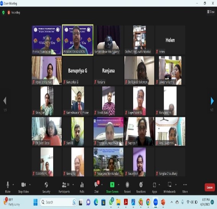Open the notification center badge
217x209 pixels.
click(x=212, y=202)
